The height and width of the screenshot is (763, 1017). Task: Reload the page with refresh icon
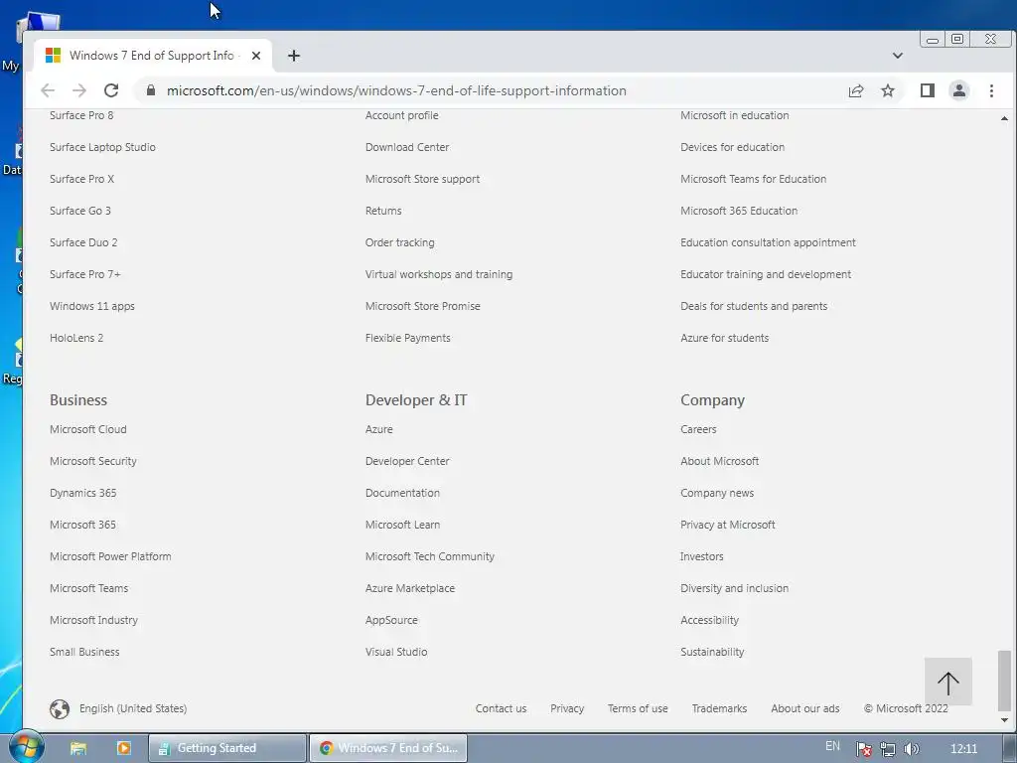(111, 90)
